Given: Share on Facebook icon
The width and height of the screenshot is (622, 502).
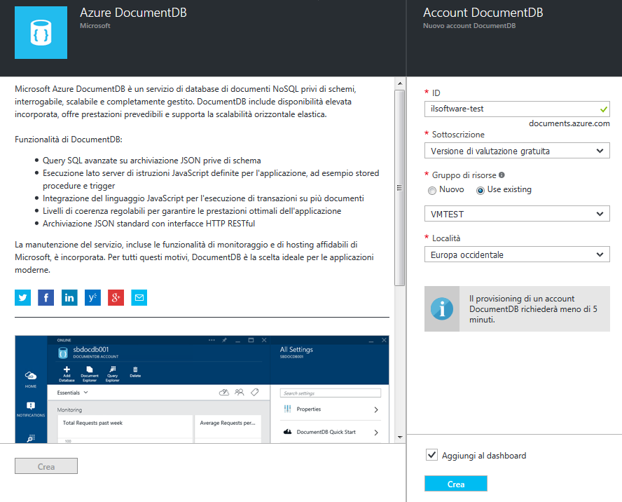Looking at the screenshot, I should point(46,297).
